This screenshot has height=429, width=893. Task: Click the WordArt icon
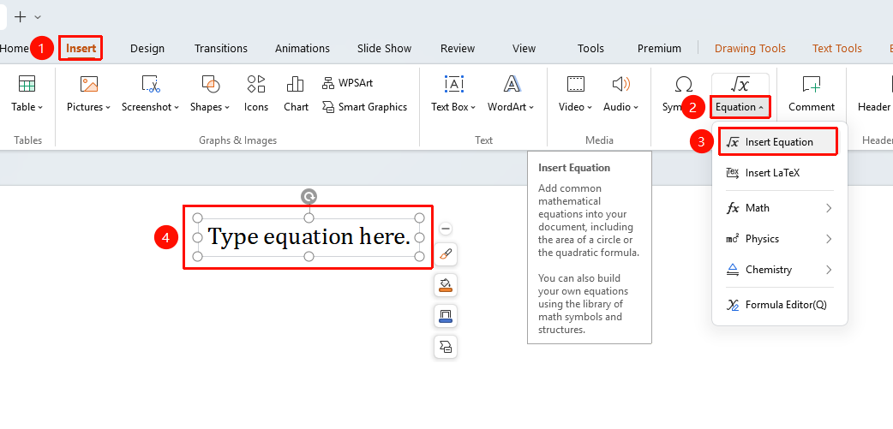click(x=512, y=84)
